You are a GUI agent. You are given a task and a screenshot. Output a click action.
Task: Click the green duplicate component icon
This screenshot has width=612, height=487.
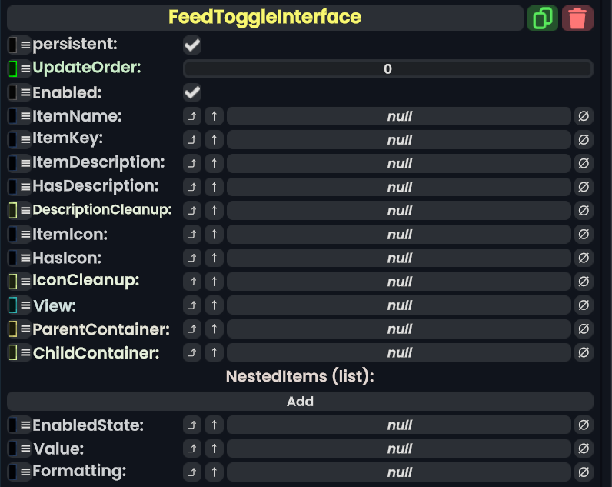coord(543,18)
